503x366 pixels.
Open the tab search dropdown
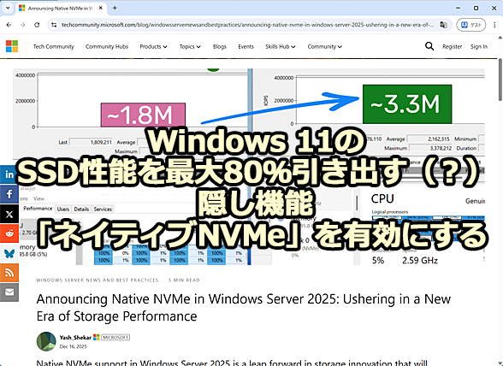(x=8, y=8)
